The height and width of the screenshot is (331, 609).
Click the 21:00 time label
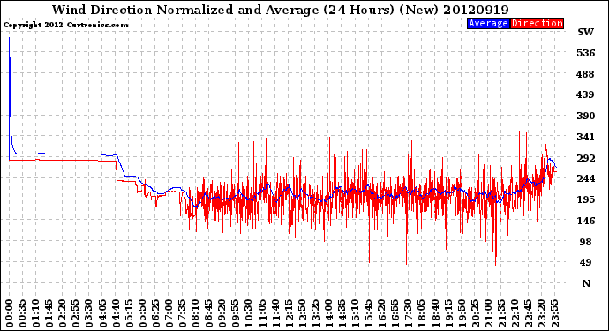point(488,313)
